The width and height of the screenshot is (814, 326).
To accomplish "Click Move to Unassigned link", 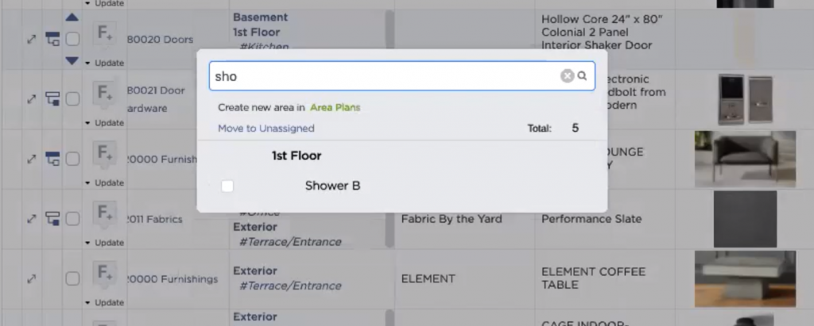I will pyautogui.click(x=266, y=128).
